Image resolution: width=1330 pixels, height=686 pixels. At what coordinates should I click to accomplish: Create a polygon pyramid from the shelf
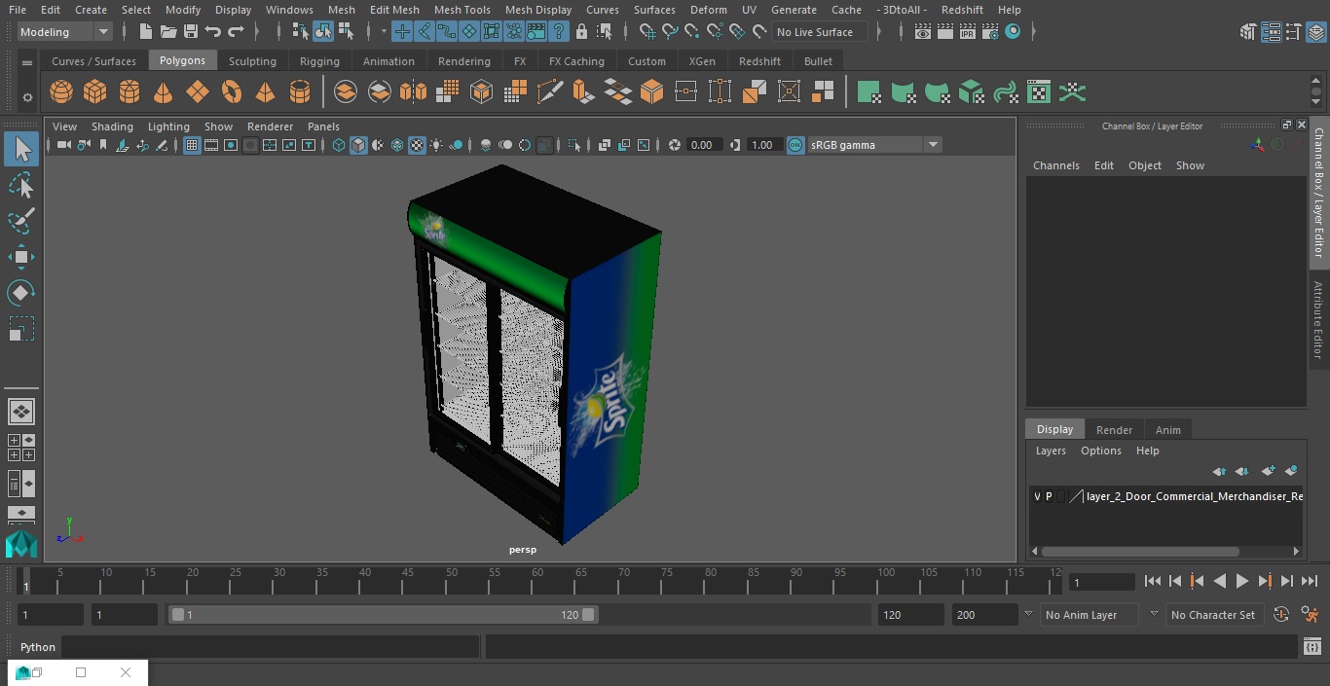click(265, 92)
